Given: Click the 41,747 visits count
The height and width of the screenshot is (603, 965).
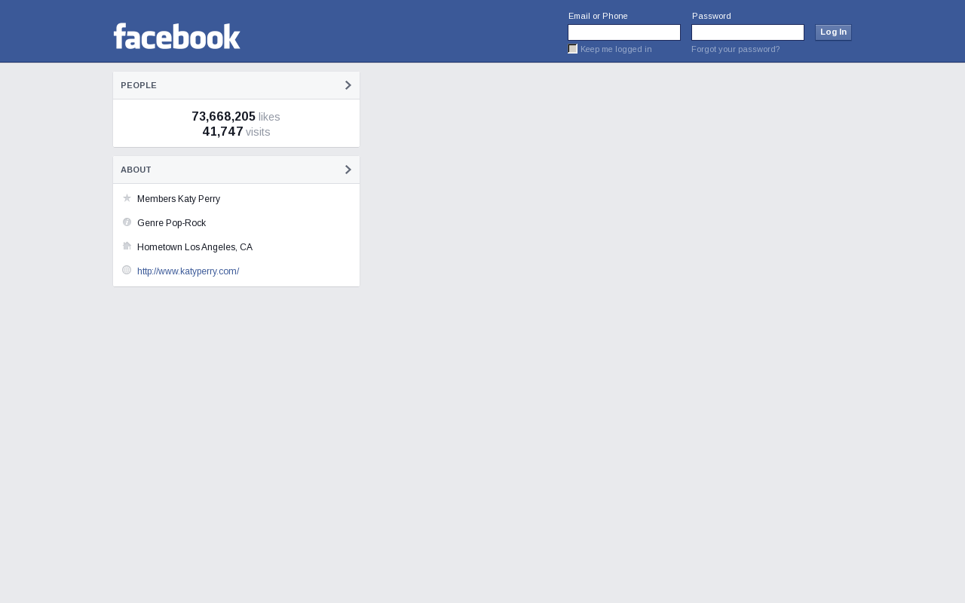Looking at the screenshot, I should 236,132.
